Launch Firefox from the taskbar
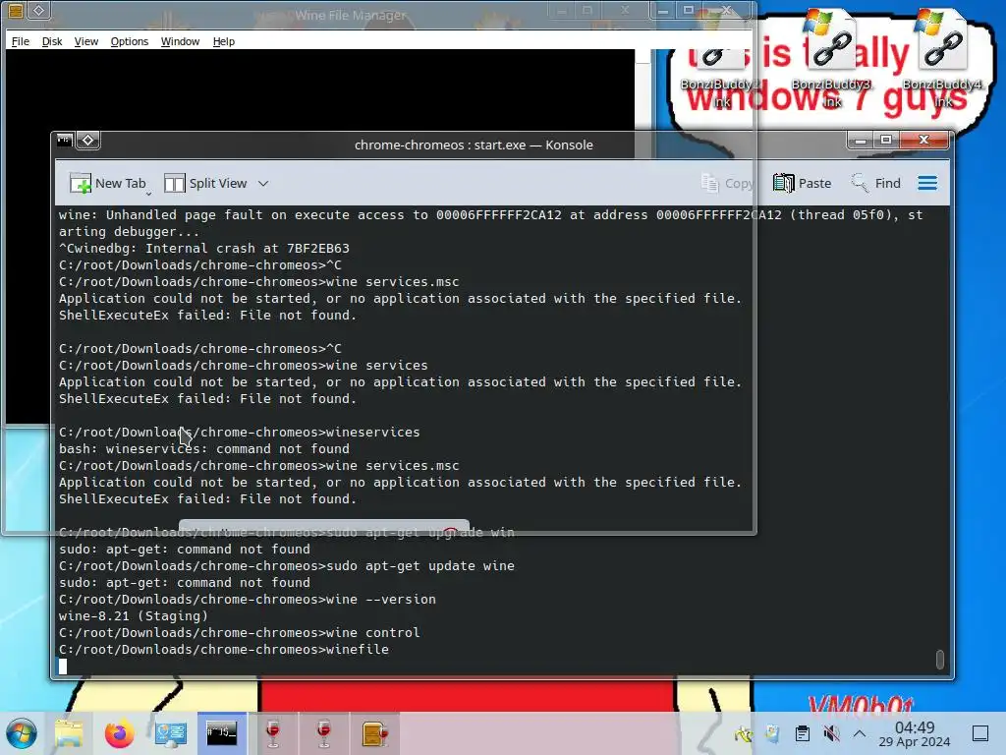The height and width of the screenshot is (755, 1006). pyautogui.click(x=119, y=733)
